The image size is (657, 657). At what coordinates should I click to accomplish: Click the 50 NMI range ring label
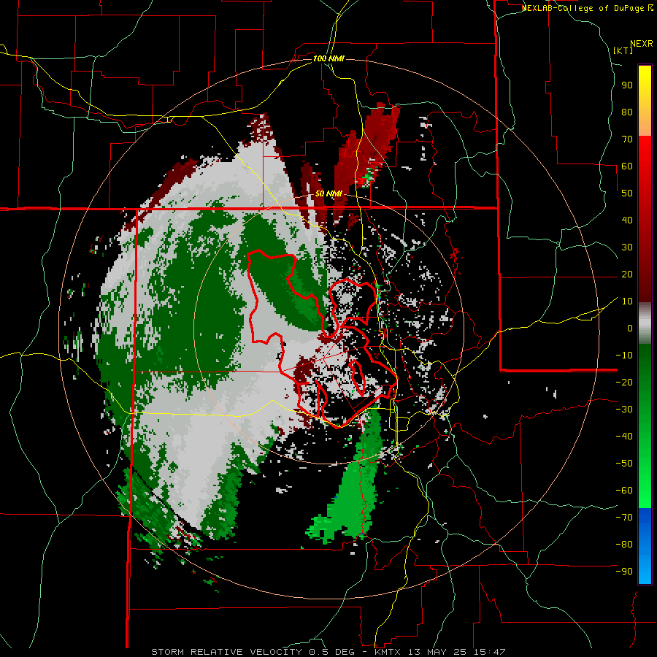pyautogui.click(x=328, y=193)
